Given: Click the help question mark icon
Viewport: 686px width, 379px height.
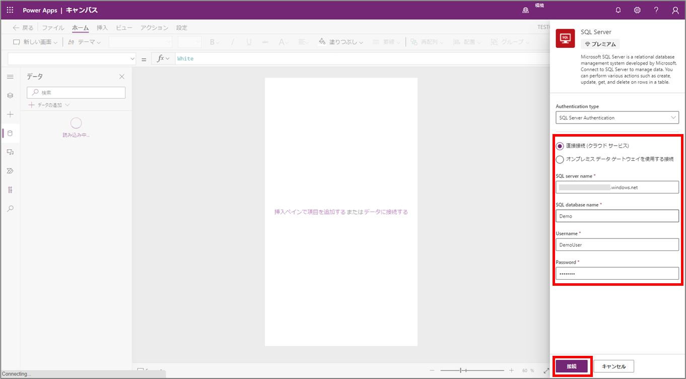Looking at the screenshot, I should 656,10.
